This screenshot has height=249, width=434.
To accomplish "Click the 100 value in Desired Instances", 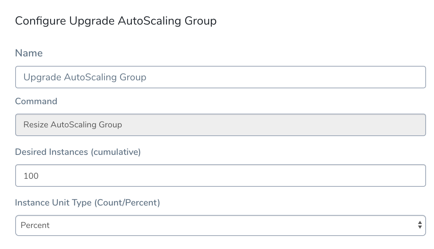I will (x=31, y=176).
